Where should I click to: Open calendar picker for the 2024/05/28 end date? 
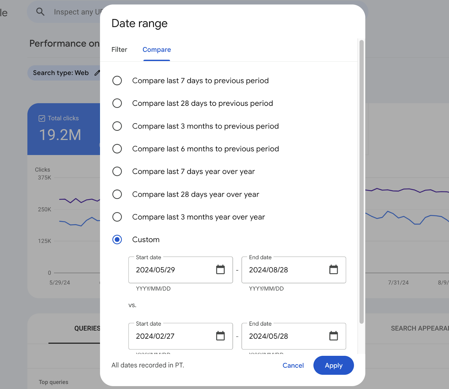333,336
